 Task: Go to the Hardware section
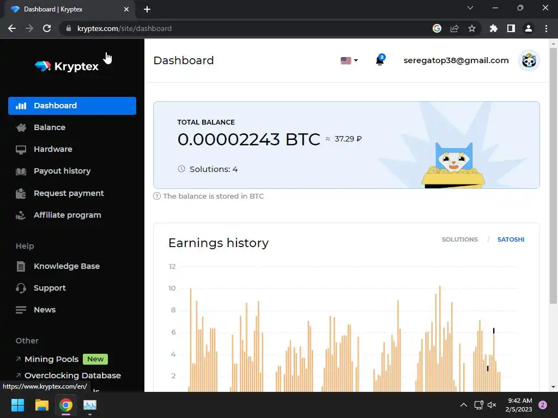(53, 149)
